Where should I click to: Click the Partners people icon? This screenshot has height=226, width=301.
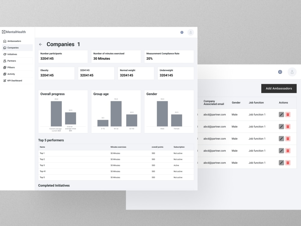[5, 61]
